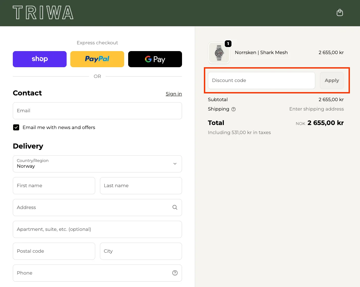Click the TRIWA logo
The width and height of the screenshot is (360, 287).
(x=43, y=13)
